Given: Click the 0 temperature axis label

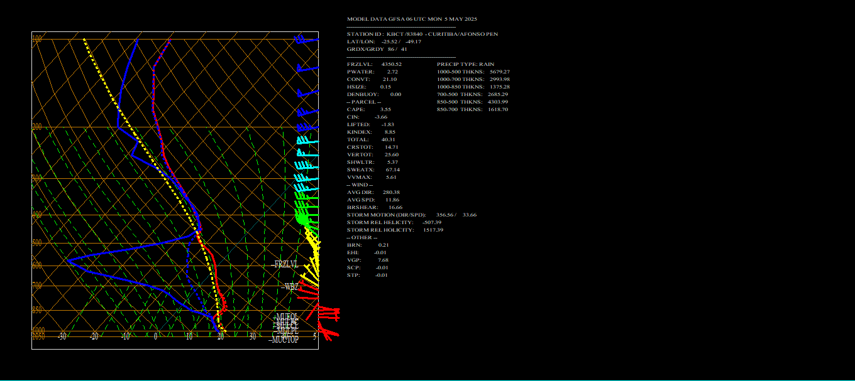Looking at the screenshot, I should pos(156,336).
